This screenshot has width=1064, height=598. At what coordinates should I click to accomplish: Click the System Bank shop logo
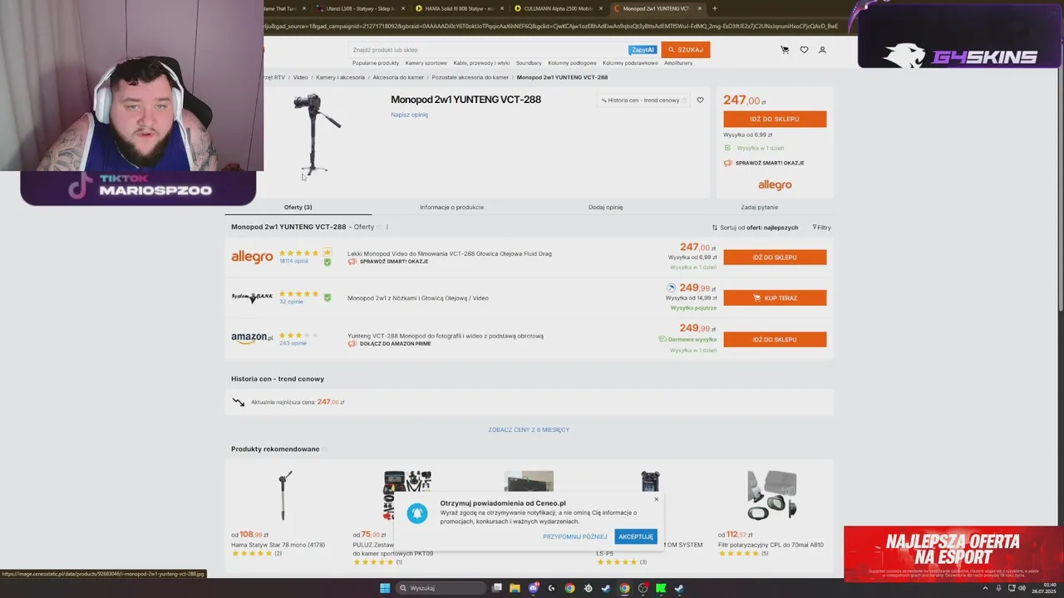click(252, 297)
